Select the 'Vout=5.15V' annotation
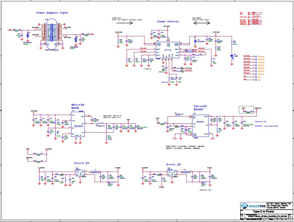Screen dimensions: 294x222 [261, 122]
